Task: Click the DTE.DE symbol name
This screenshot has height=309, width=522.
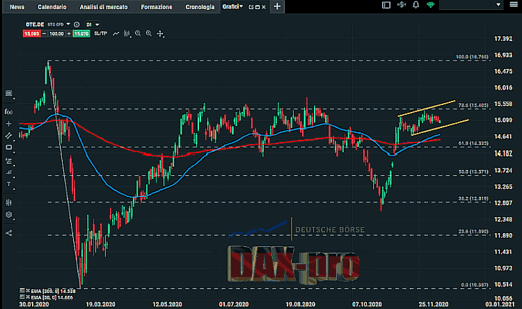Action: click(35, 24)
